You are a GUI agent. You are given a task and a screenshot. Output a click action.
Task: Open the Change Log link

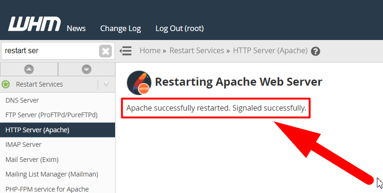point(120,29)
